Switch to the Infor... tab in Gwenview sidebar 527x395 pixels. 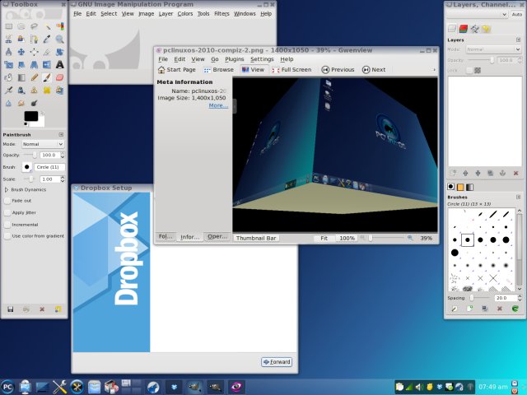pyautogui.click(x=190, y=237)
